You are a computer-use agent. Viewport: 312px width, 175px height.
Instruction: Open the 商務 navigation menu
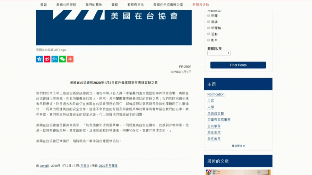[x=115, y=4]
